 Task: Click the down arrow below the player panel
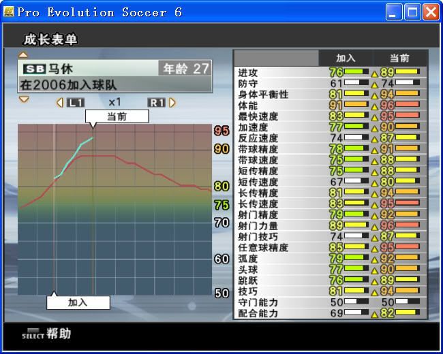23,99
